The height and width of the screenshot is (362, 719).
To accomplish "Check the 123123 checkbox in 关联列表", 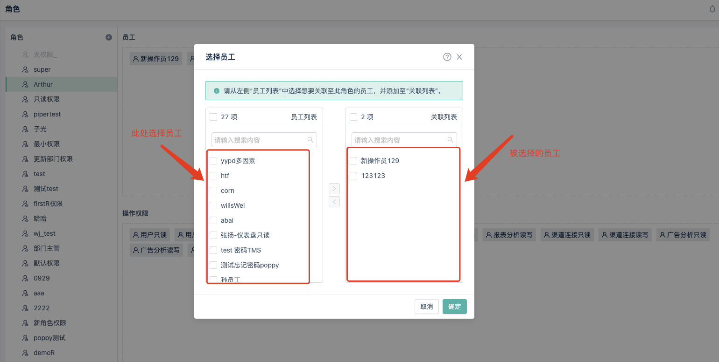I will click(x=353, y=176).
